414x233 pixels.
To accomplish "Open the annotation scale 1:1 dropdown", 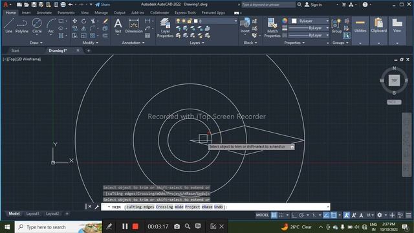I will (370, 215).
